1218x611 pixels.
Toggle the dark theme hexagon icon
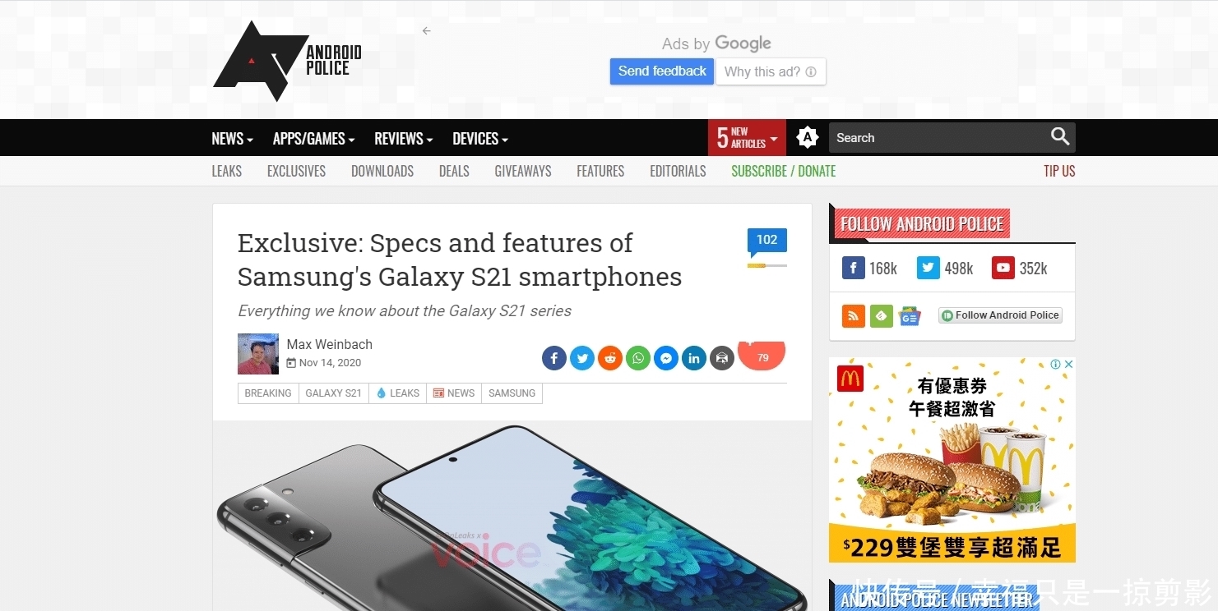tap(808, 138)
